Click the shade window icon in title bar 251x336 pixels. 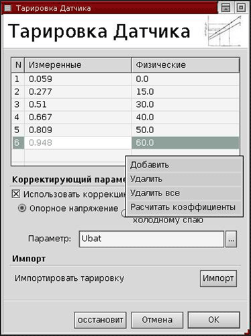225,8
